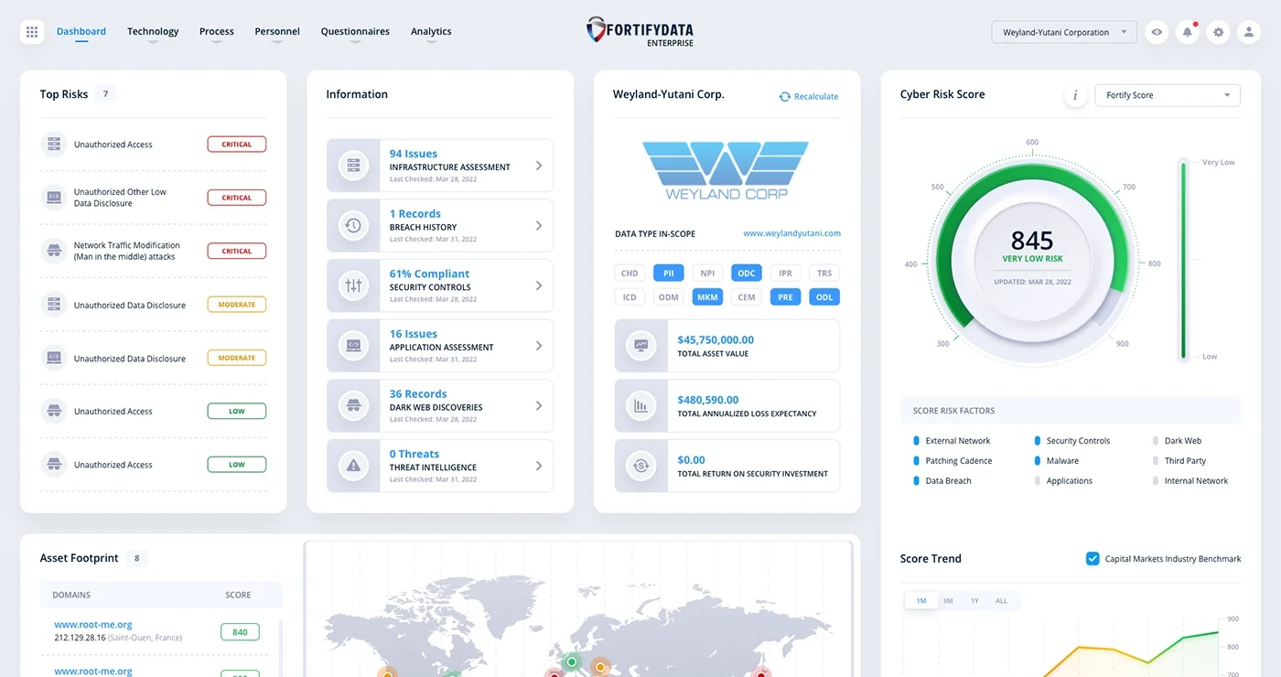
Task: Click the Patching Cadence risk factor
Action: coord(959,461)
